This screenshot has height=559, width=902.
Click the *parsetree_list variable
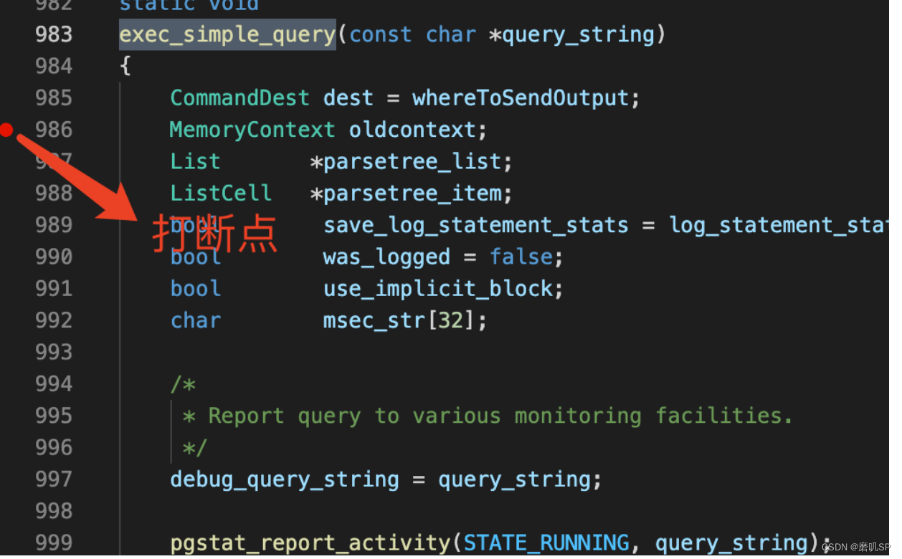coord(406,161)
